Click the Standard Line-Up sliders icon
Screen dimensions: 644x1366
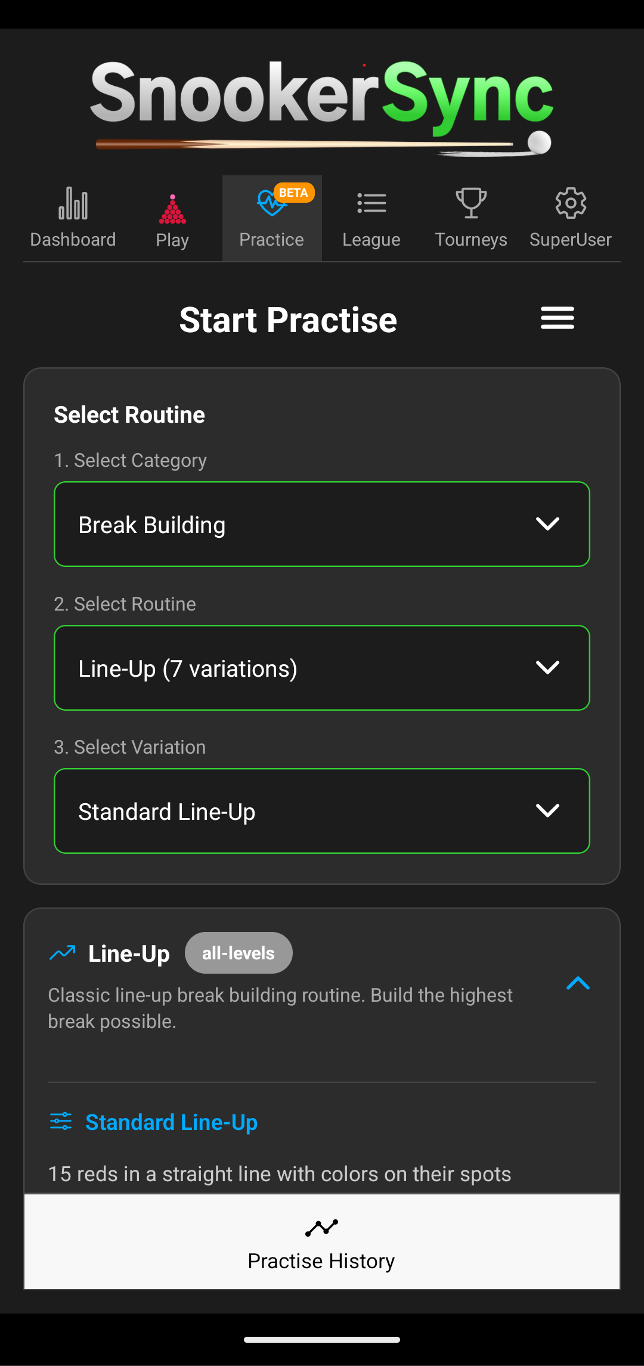[x=61, y=1122]
